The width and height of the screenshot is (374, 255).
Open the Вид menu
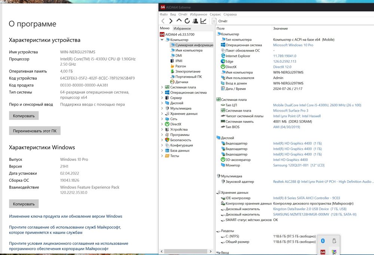click(x=173, y=14)
